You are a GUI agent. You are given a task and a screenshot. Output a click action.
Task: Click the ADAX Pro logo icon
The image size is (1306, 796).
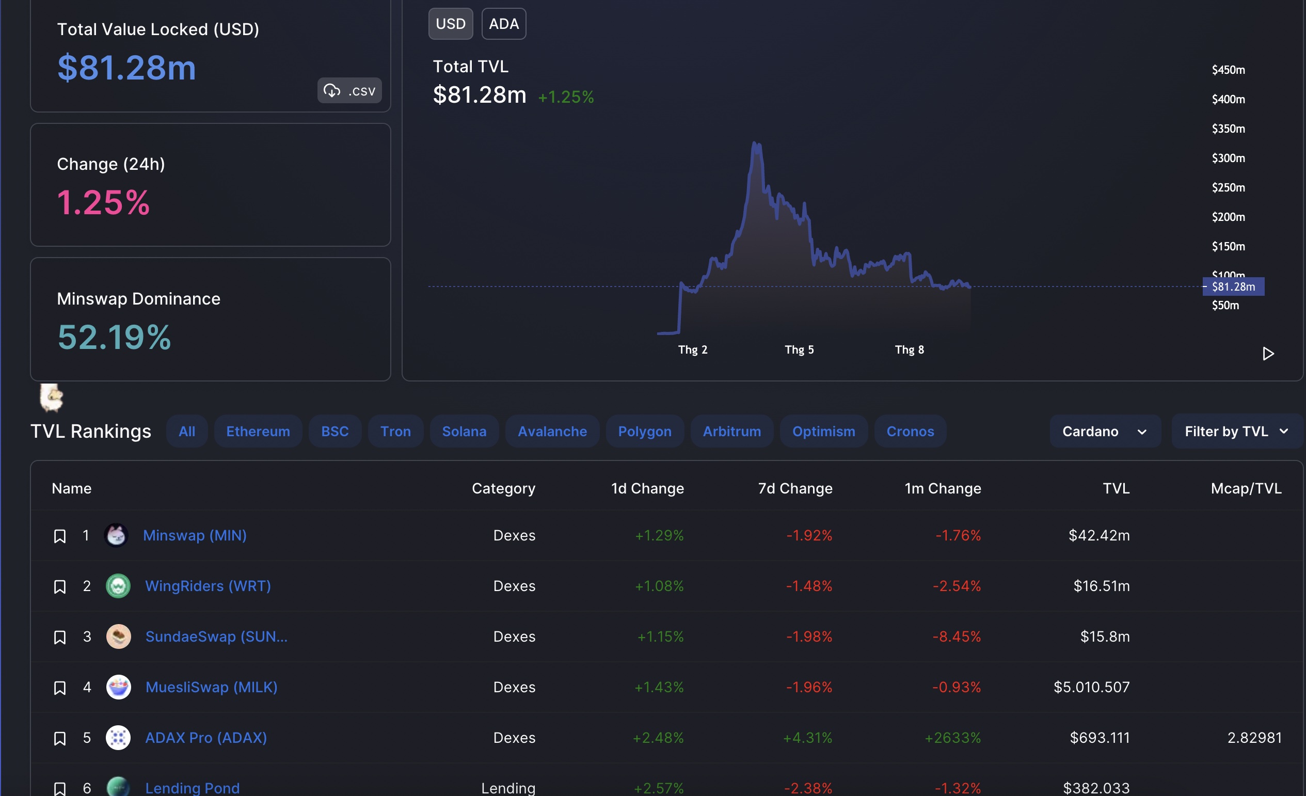pos(118,738)
